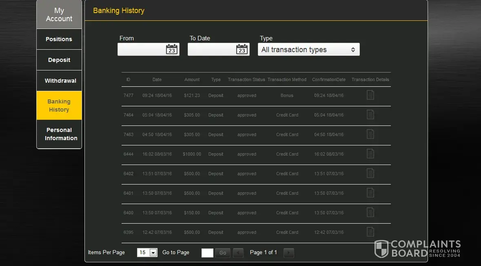481x266 pixels.
Task: Click the Go to Page input box
Action: 207,253
